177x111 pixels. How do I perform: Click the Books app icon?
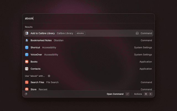(x=27, y=62)
